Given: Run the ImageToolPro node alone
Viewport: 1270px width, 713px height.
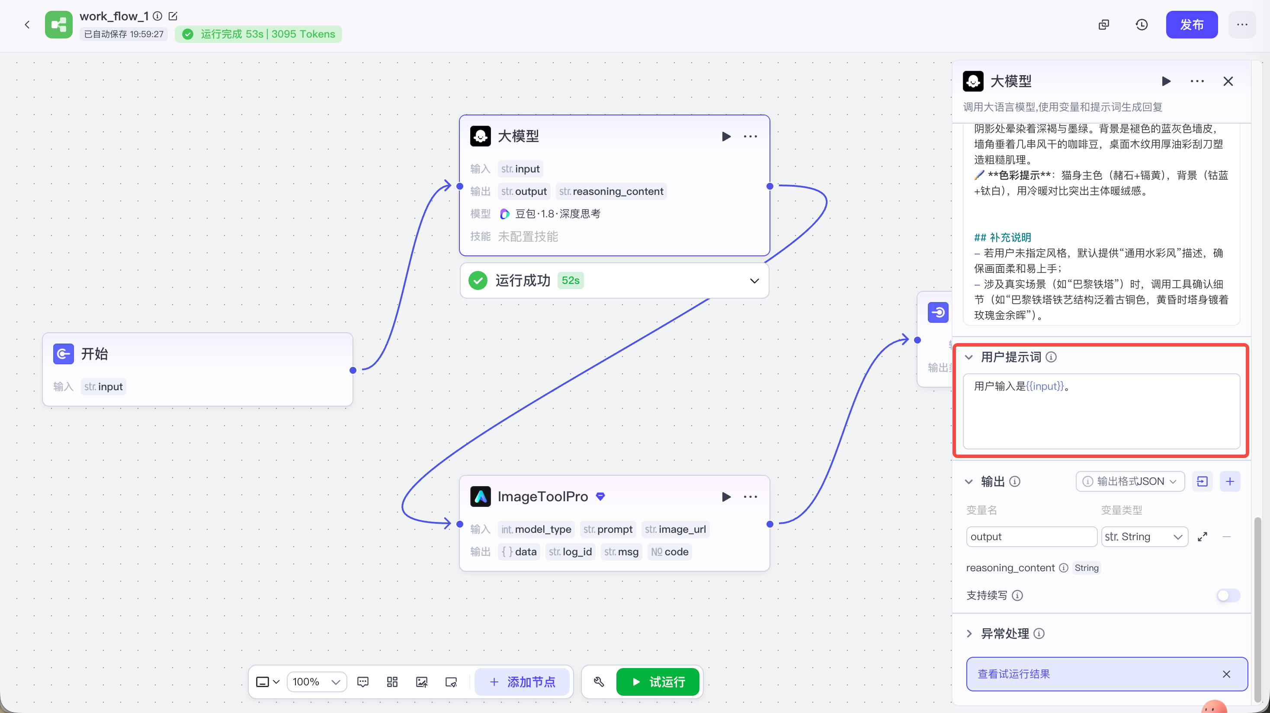Looking at the screenshot, I should 726,497.
